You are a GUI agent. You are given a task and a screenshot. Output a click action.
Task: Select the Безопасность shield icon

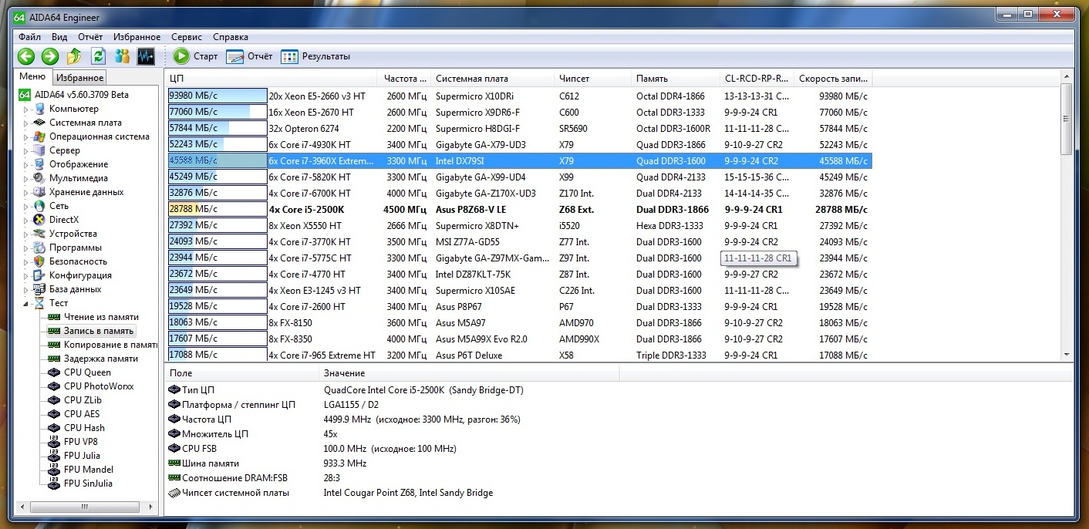click(39, 261)
